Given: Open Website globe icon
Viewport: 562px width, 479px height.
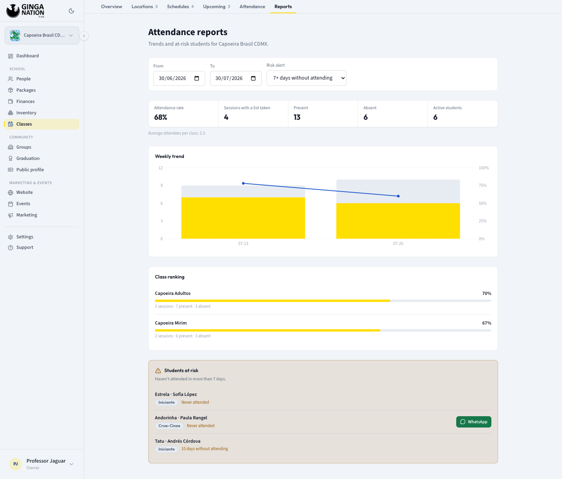Looking at the screenshot, I should [x=11, y=192].
